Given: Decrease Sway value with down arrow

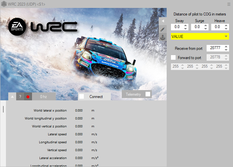Looking at the screenshot, I should [185, 28].
